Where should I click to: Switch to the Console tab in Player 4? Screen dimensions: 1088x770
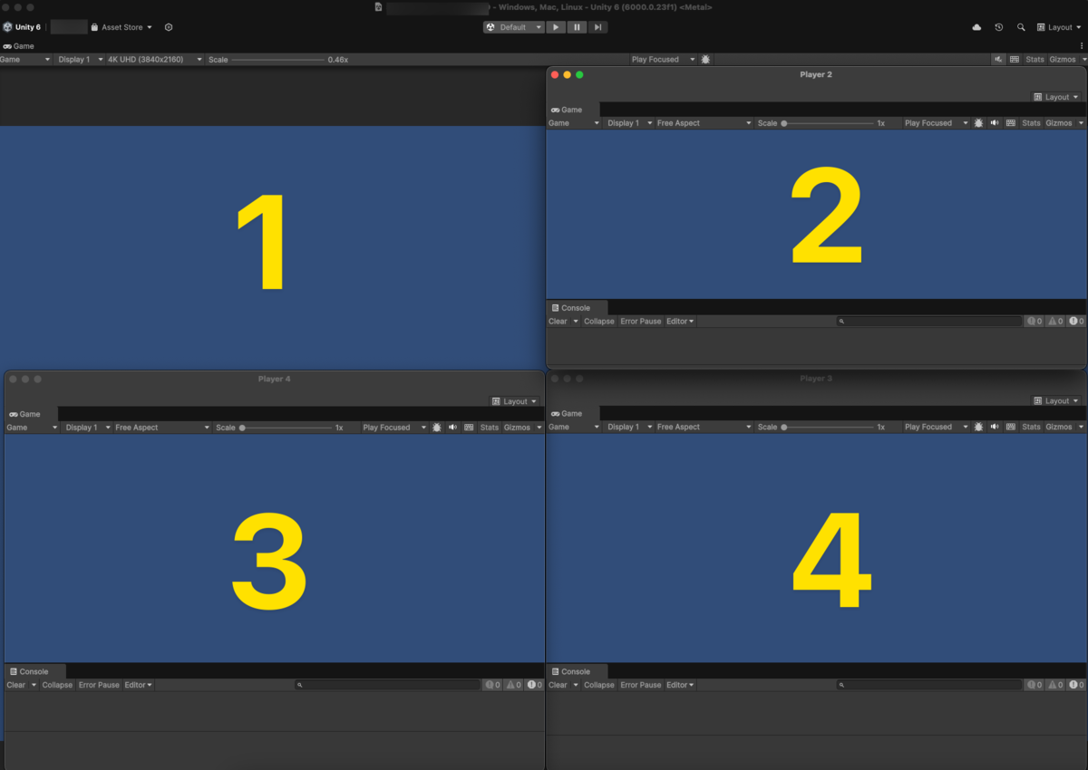pos(34,671)
